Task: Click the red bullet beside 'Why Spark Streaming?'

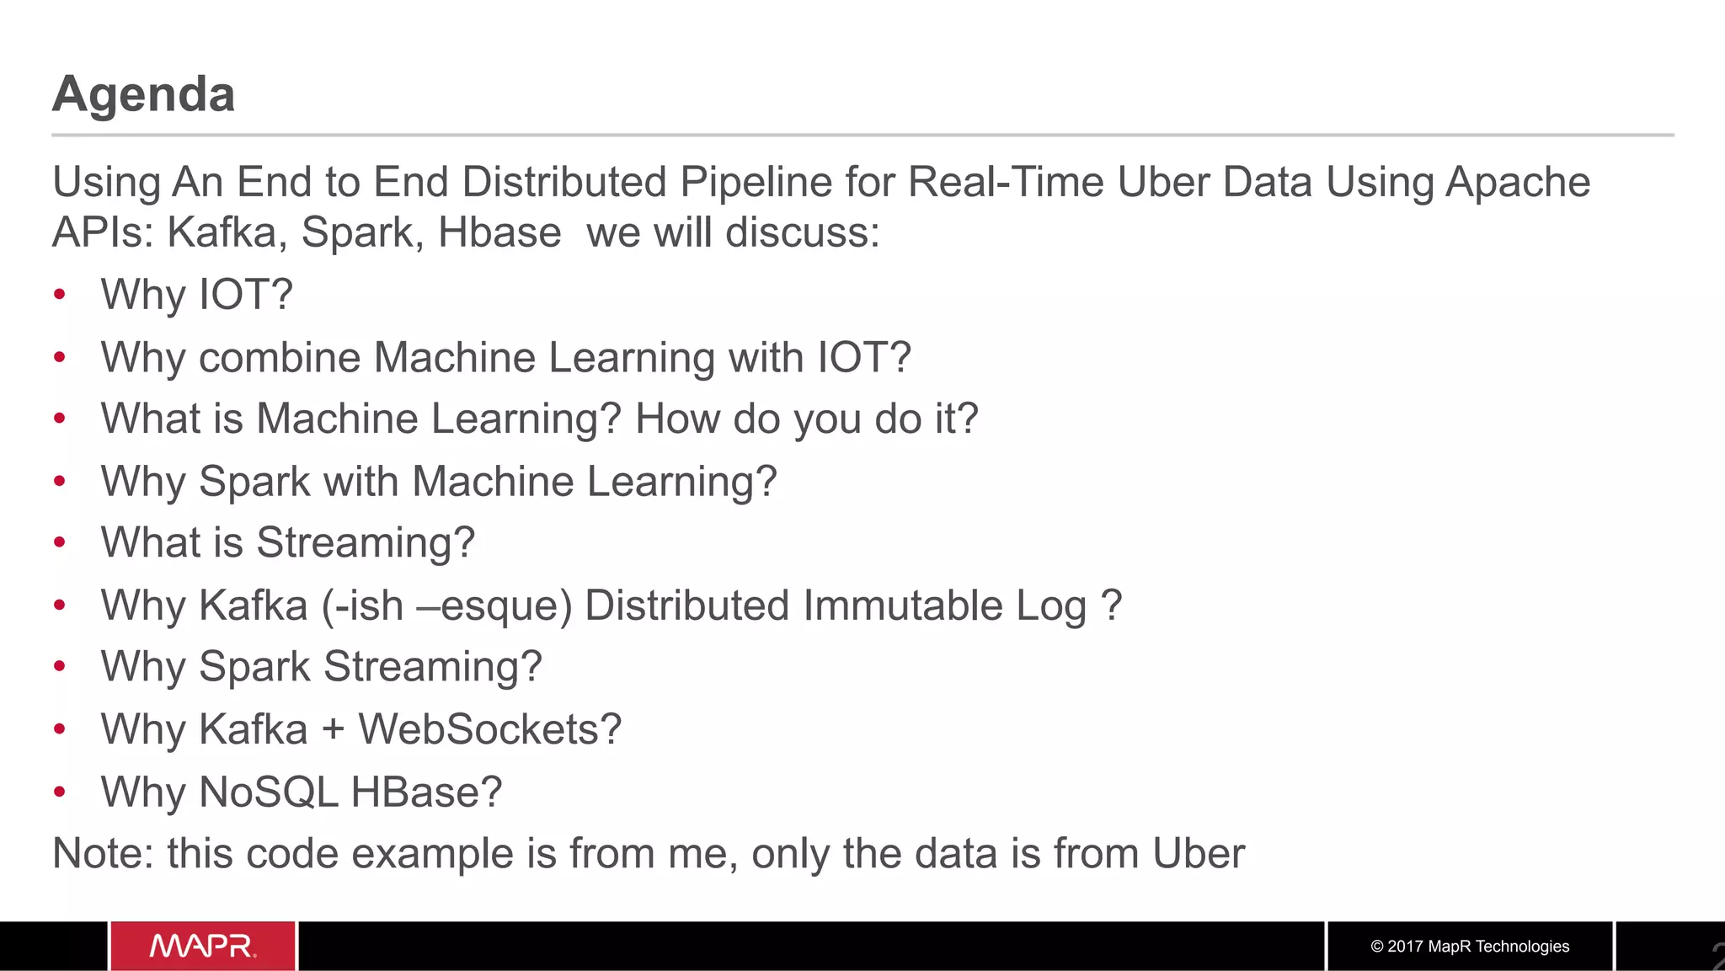Action: (59, 666)
